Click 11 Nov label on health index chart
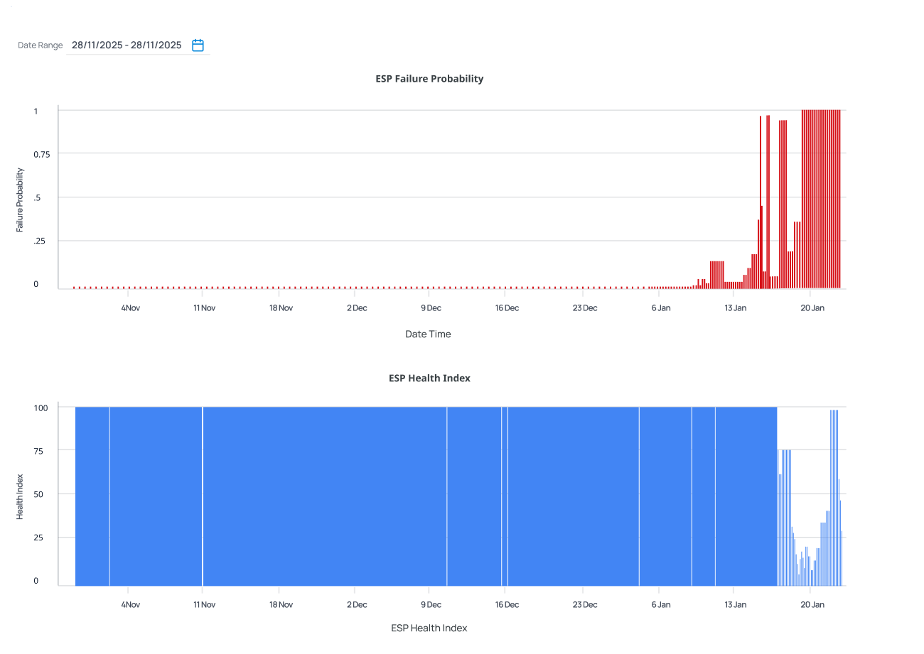This screenshot has width=924, height=654. coord(205,606)
